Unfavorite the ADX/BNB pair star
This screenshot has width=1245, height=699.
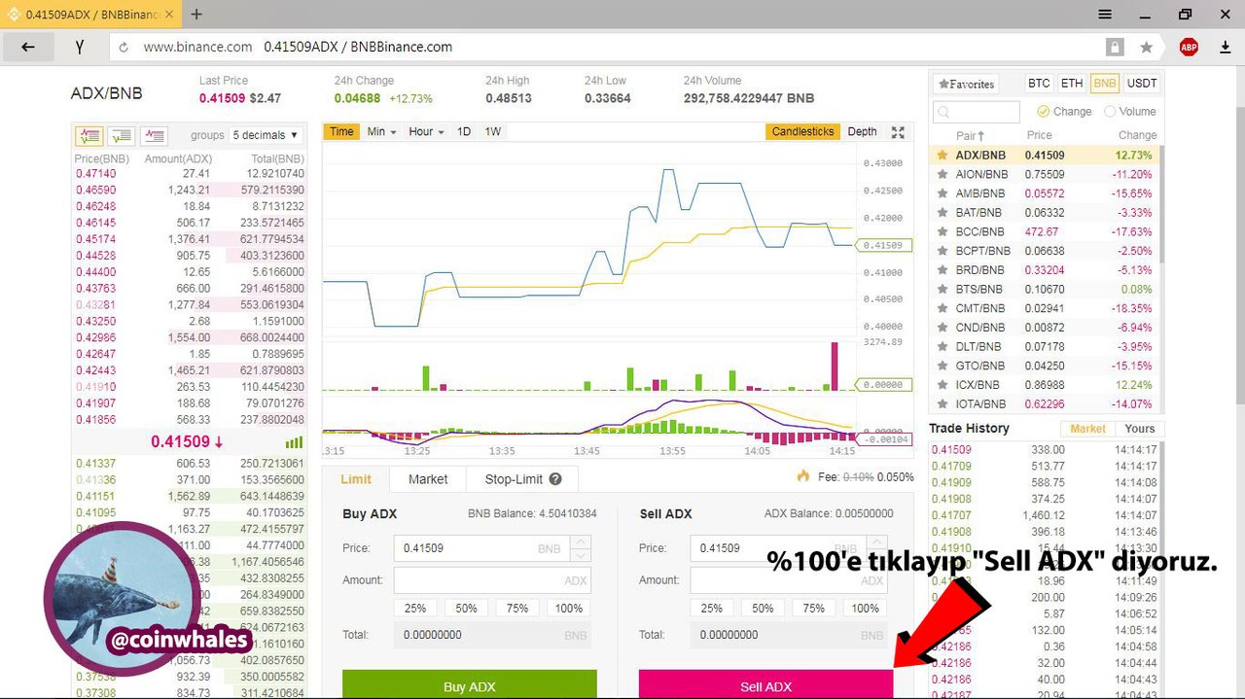click(x=942, y=155)
